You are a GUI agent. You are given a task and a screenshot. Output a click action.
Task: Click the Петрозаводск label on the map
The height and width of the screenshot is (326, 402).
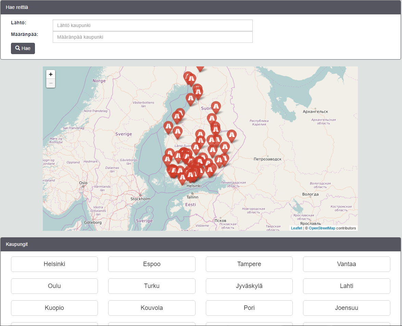[267, 159]
